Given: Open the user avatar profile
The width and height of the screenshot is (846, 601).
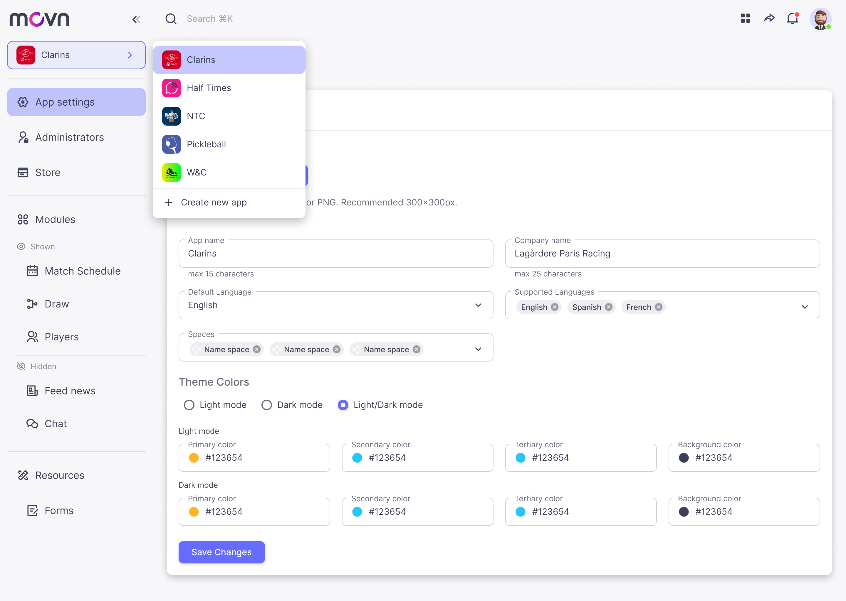Looking at the screenshot, I should click(820, 19).
